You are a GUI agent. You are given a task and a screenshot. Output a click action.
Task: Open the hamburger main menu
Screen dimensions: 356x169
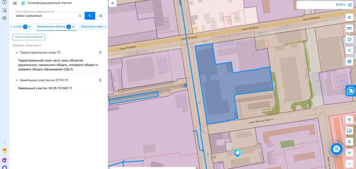(x=15, y=3)
